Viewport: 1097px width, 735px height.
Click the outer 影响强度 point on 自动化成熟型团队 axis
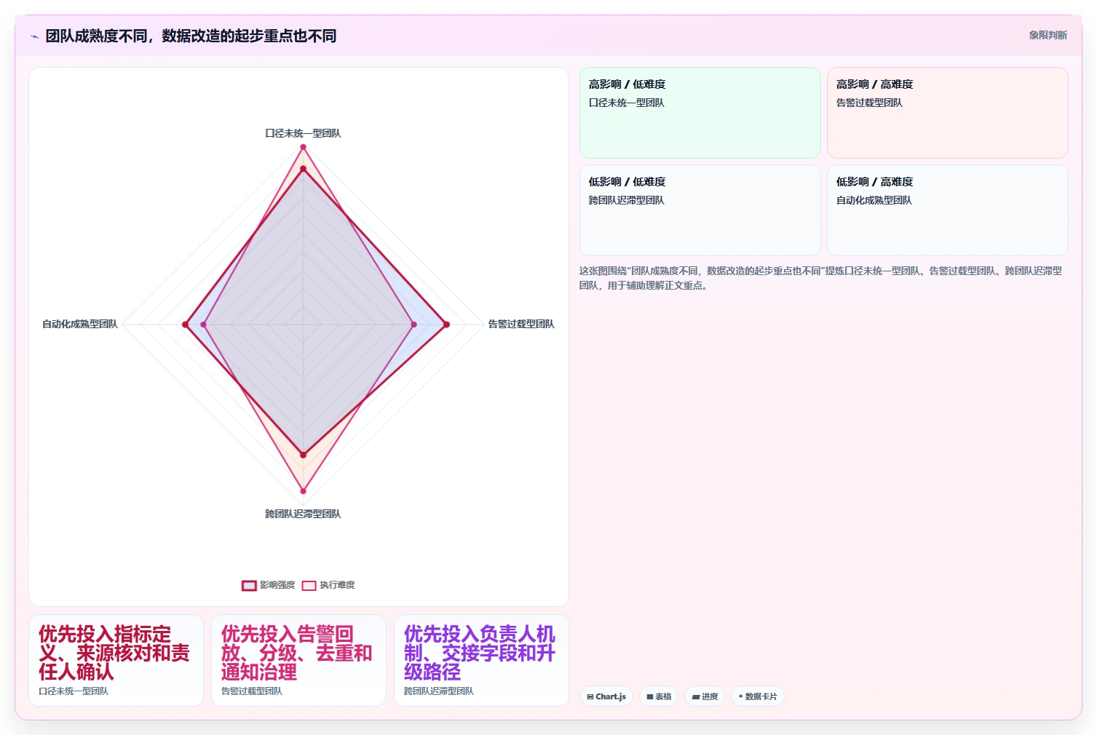point(186,325)
